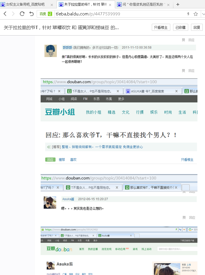The image size is (205, 275).
Task: Click the browser forward arrow
Action: pos(13,14)
